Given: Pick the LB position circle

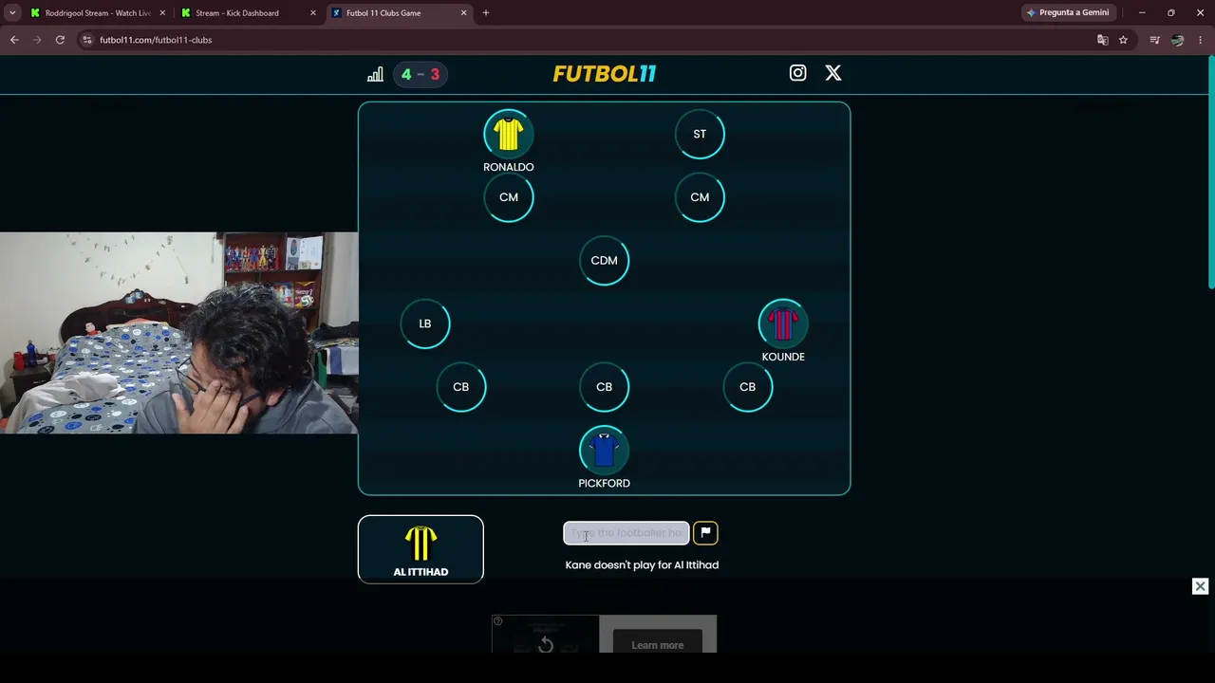Looking at the screenshot, I should click(x=425, y=323).
